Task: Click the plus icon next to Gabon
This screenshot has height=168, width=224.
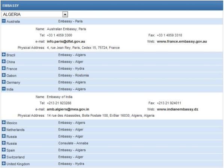Action: pos(4,75)
